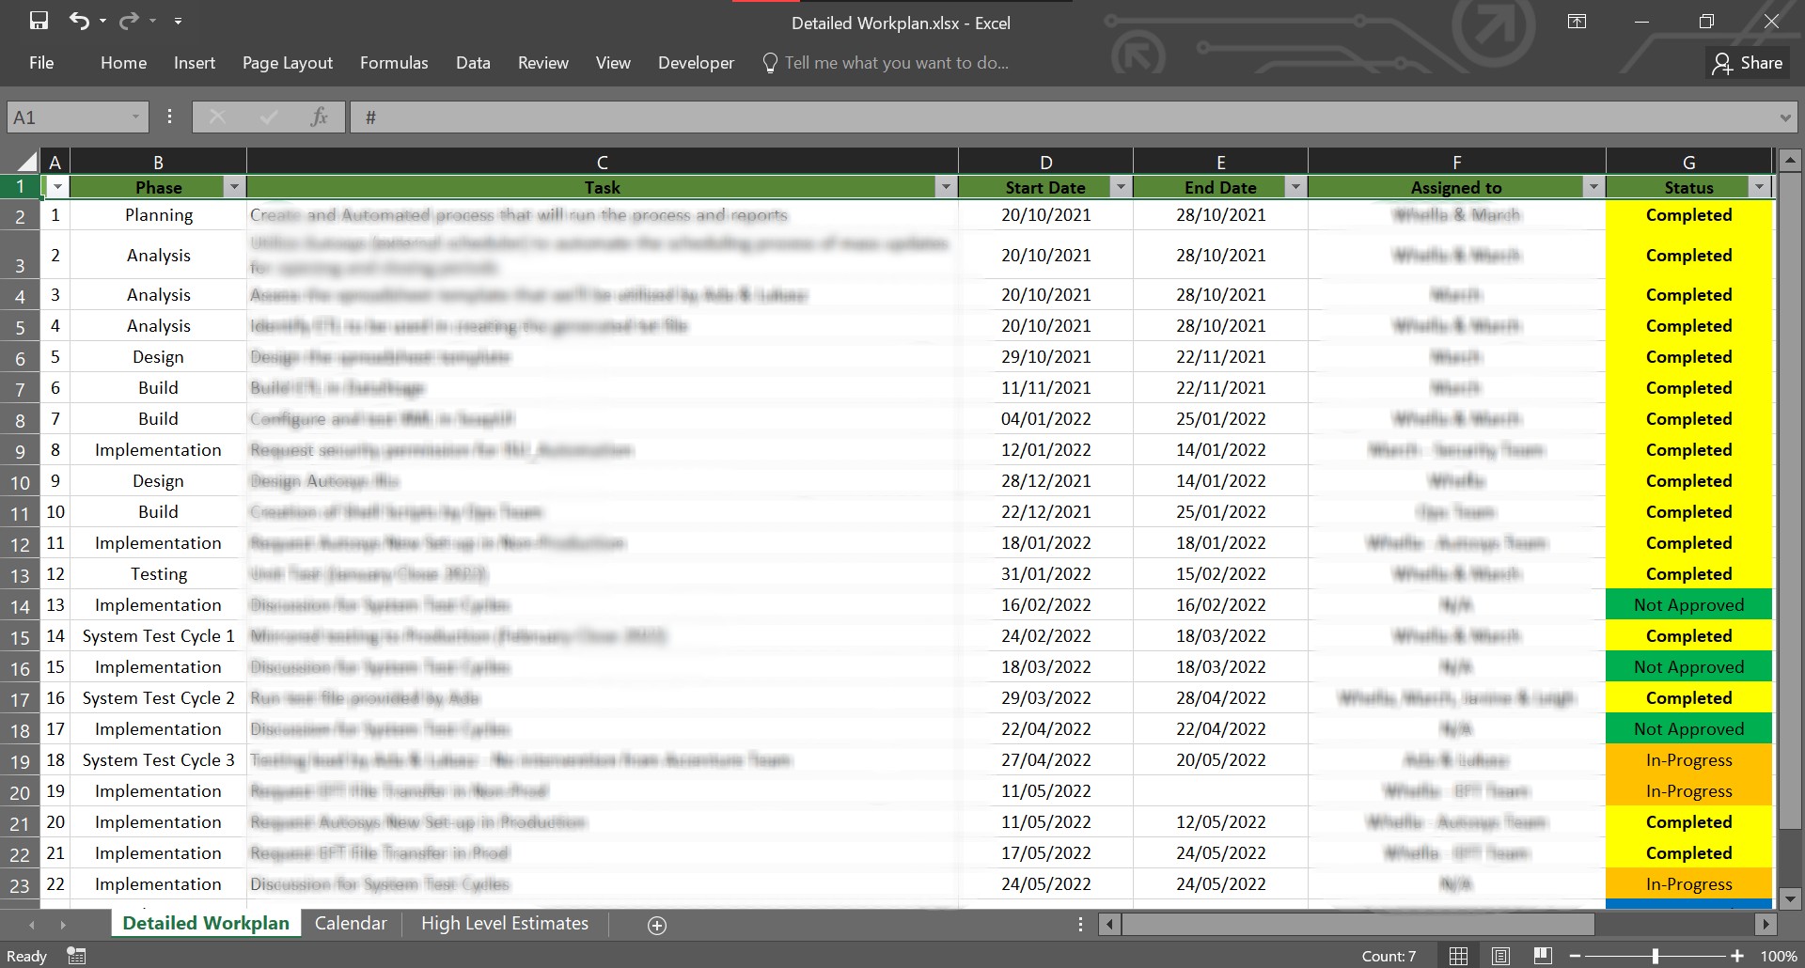Viewport: 1805px width, 968px height.
Task: Open the Page Layout tab
Action: click(x=288, y=63)
